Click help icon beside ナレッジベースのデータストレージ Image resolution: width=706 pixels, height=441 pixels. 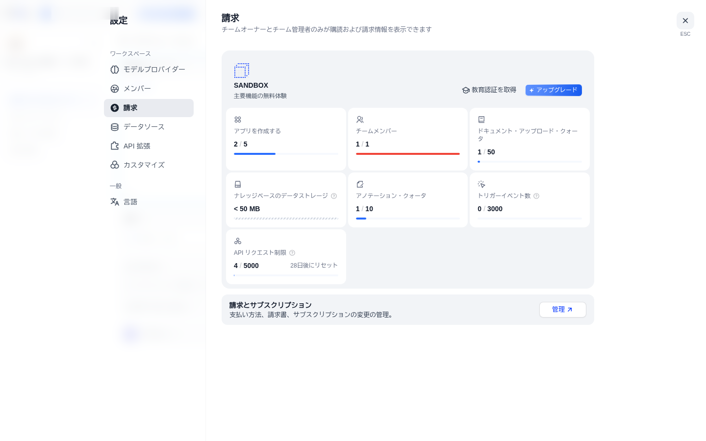(334, 196)
